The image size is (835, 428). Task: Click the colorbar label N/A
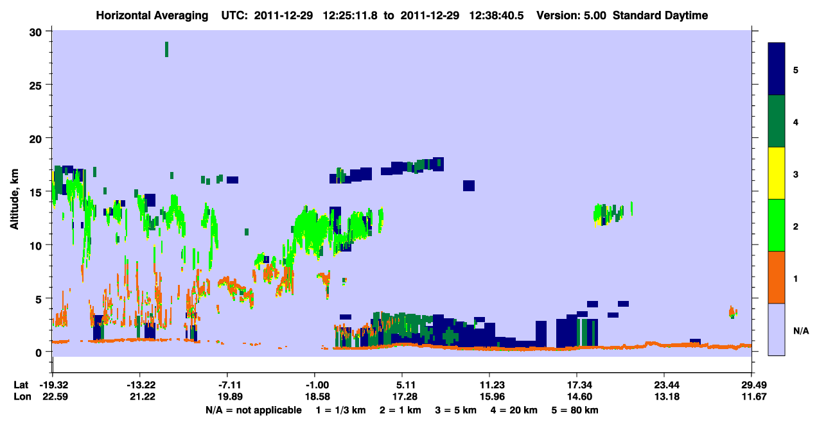[x=801, y=330]
